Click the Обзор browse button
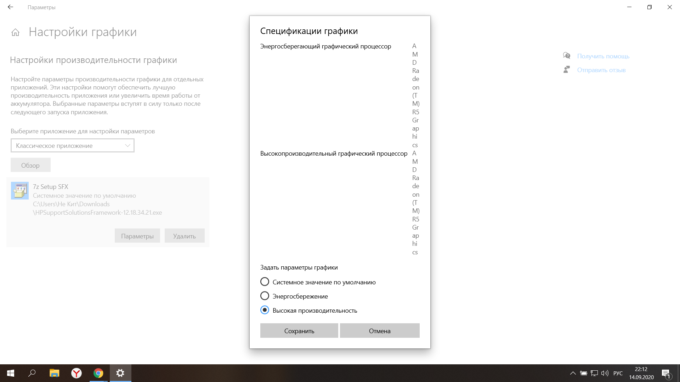Screen dimensions: 680x382 click(30, 165)
